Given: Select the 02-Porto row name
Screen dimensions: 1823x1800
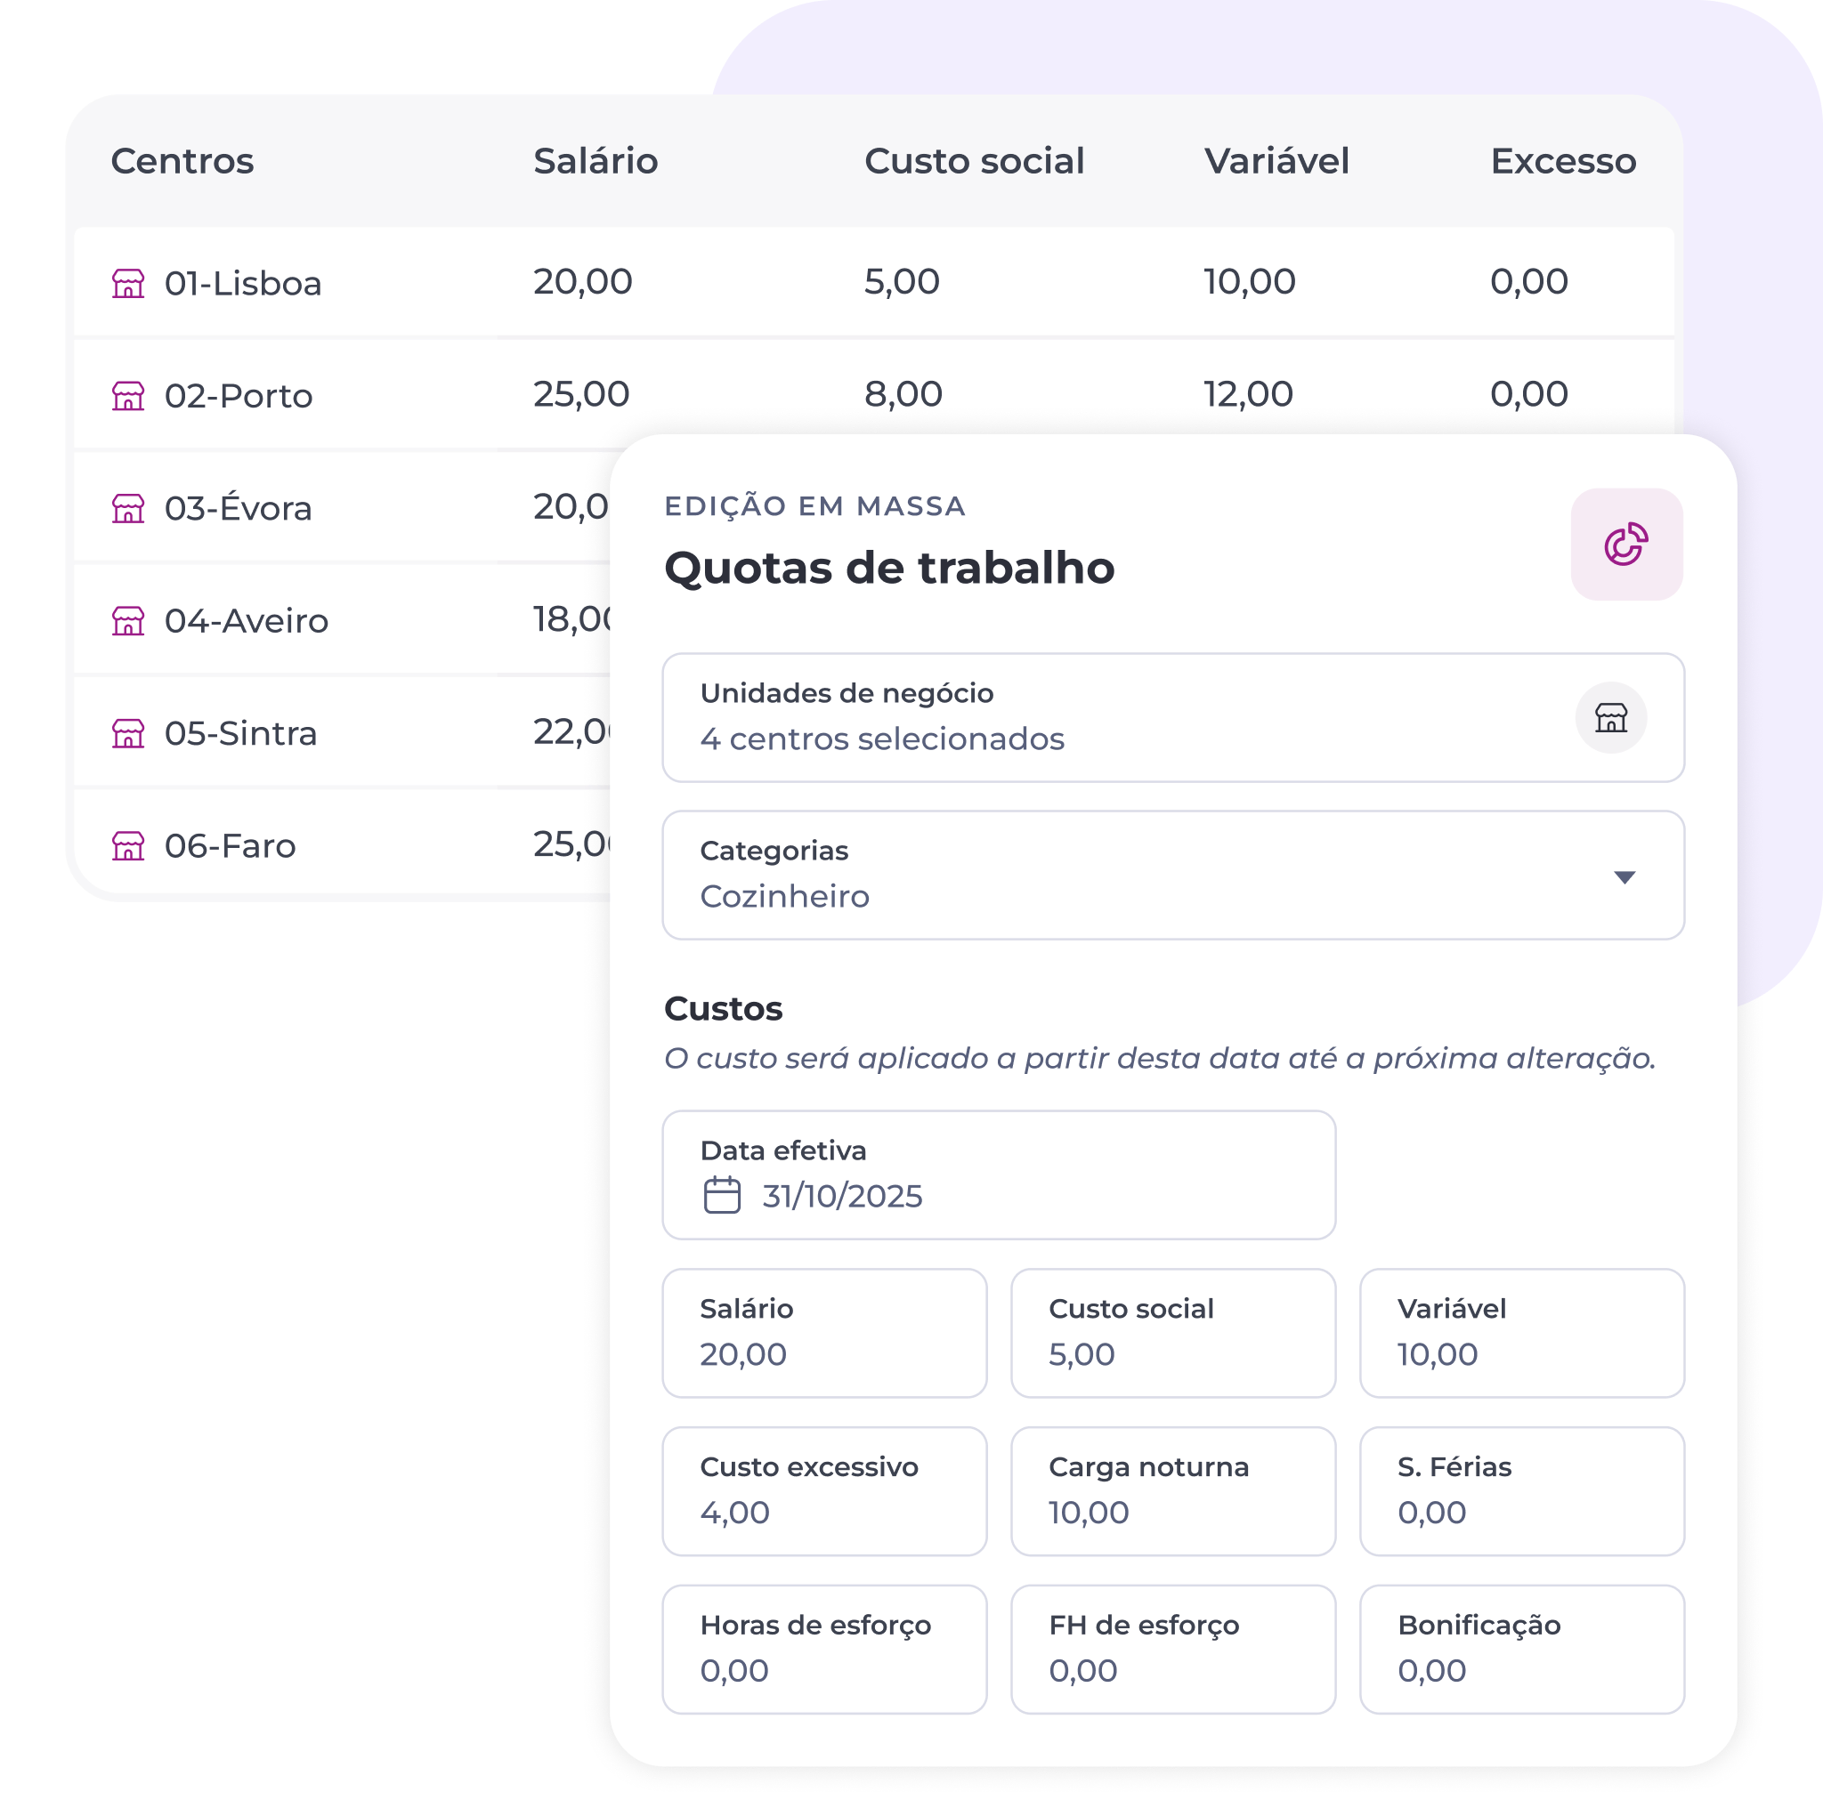Looking at the screenshot, I should (x=238, y=395).
